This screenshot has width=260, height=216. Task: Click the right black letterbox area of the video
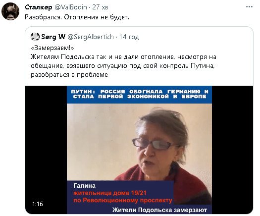coord(232,150)
